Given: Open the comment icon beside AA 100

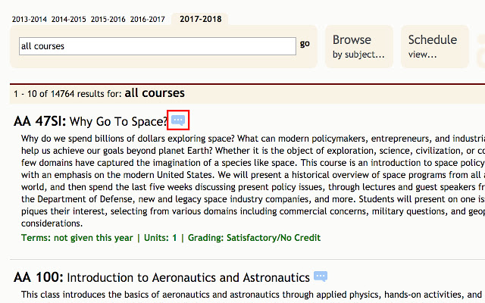Looking at the screenshot, I should [321, 277].
